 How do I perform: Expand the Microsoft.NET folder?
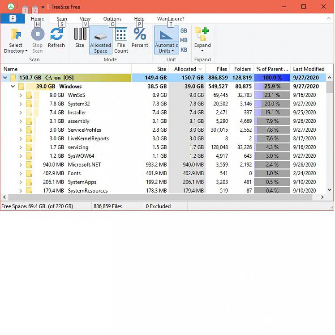(21, 165)
